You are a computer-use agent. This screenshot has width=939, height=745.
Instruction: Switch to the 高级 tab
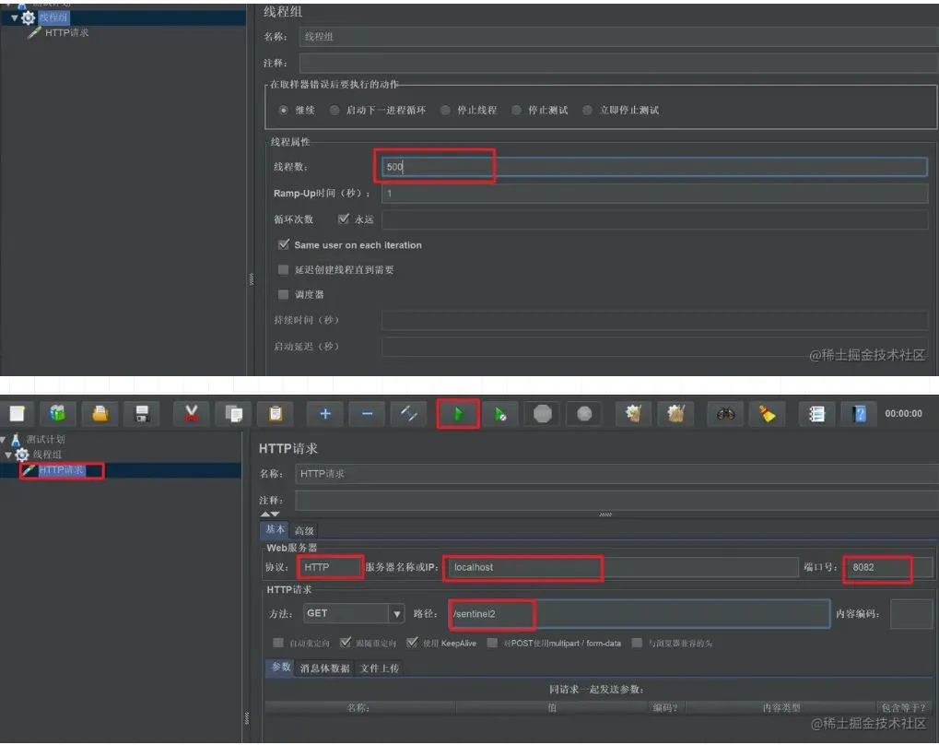tap(304, 531)
